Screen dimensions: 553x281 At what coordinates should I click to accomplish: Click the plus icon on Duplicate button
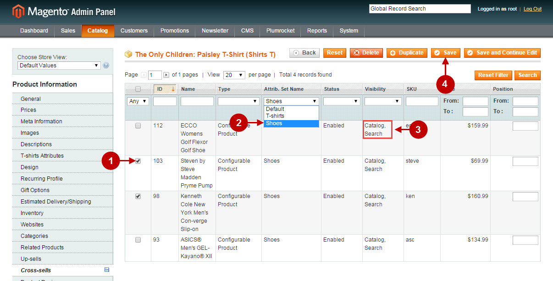(393, 53)
